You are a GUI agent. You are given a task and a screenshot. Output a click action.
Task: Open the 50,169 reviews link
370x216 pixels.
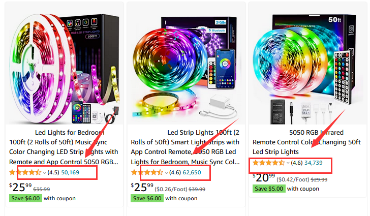click(70, 172)
